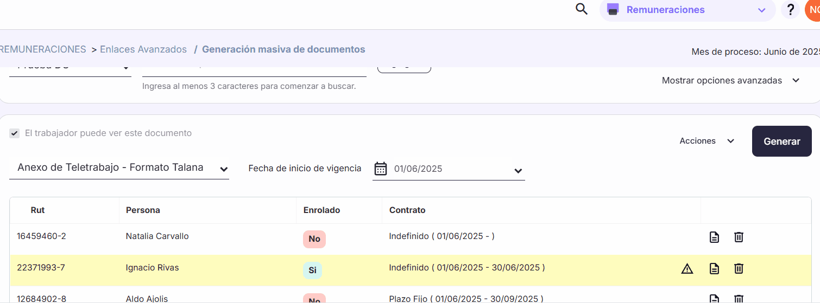This screenshot has height=303, width=820.
Task: Go to Enlaces Avanzados breadcrumb
Action: point(143,49)
